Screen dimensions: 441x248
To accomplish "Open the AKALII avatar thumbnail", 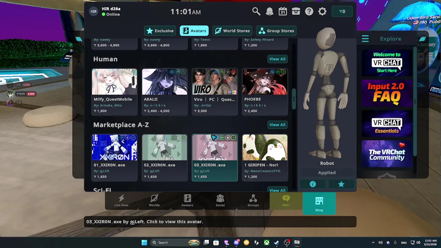I will coord(165,82).
